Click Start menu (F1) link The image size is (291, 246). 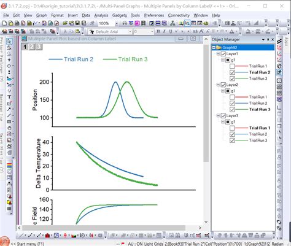27,244
